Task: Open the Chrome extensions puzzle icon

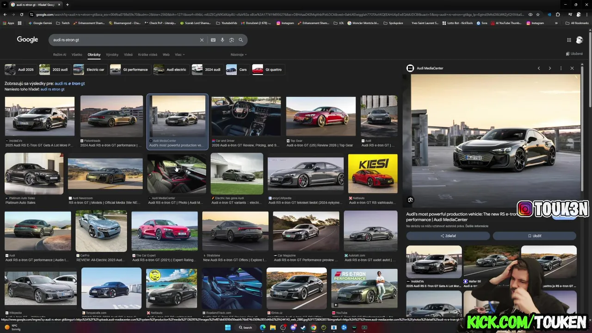Action: point(558,14)
